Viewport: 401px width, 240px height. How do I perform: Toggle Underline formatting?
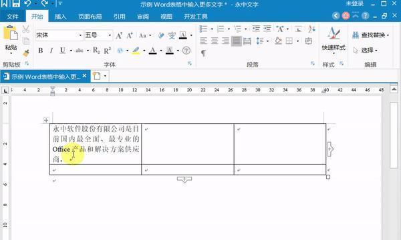(x=63, y=50)
